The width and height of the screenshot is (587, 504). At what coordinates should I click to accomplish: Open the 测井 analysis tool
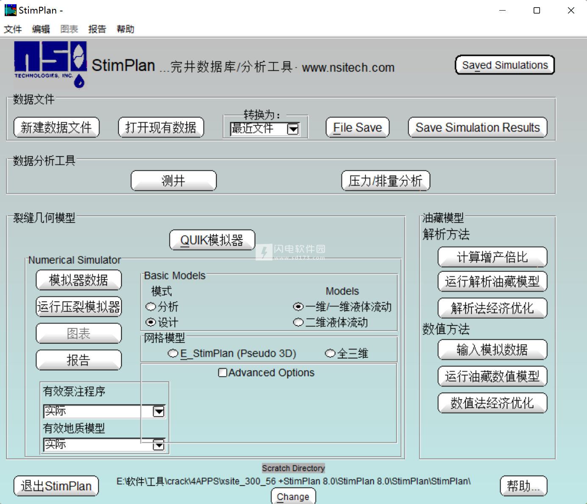174,181
